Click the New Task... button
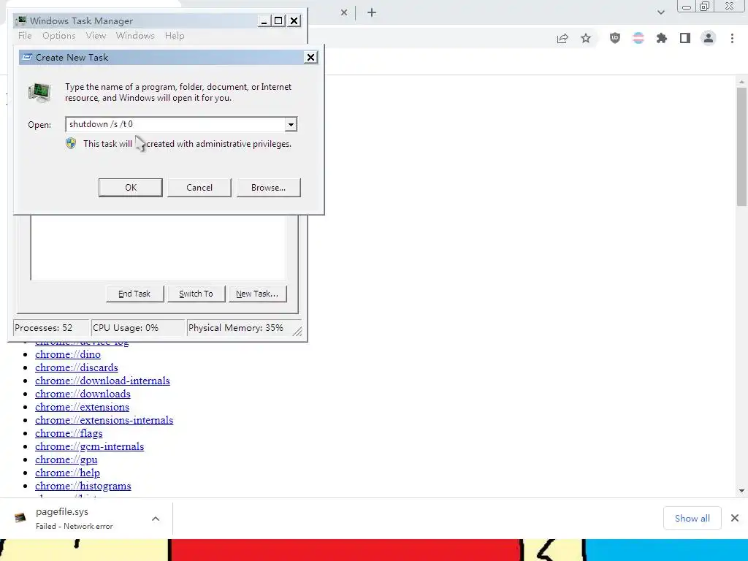Image resolution: width=748 pixels, height=561 pixels. point(257,294)
